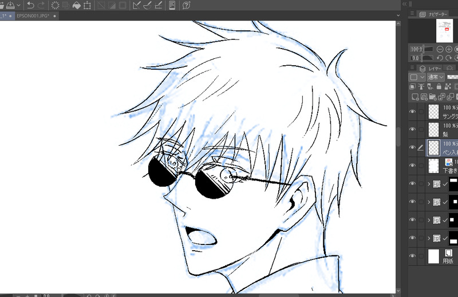Click the 100.0 zoom value field
The image size is (458, 297).
tap(416, 49)
